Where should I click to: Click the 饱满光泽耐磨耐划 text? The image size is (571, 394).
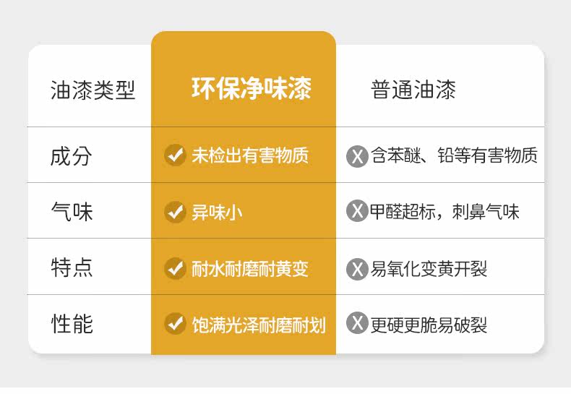pos(259,325)
